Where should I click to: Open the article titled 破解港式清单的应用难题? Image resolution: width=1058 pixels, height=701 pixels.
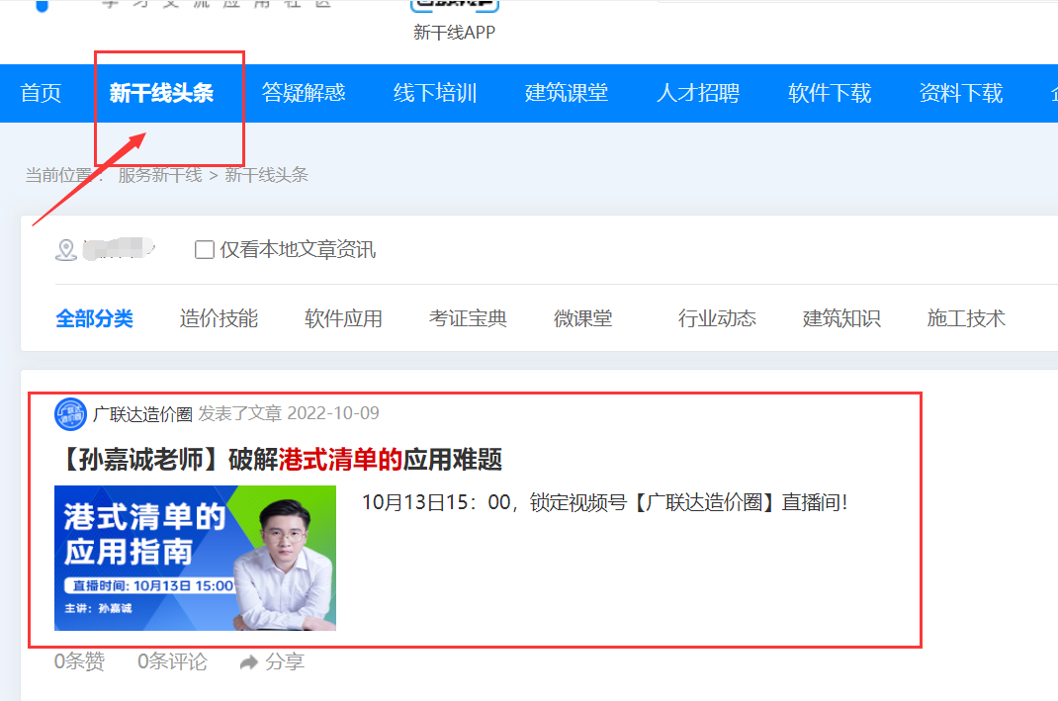280,460
